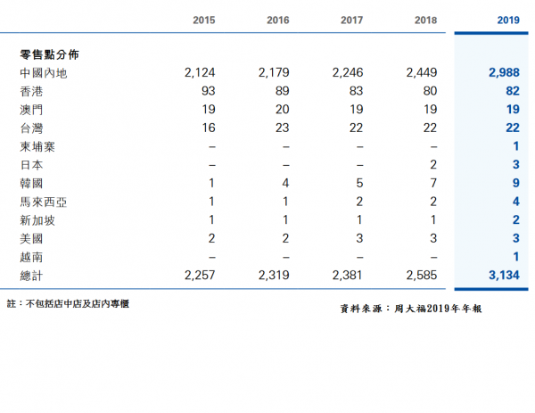Click the highlighted 2019 column header
The image size is (535, 413).
[508, 21]
